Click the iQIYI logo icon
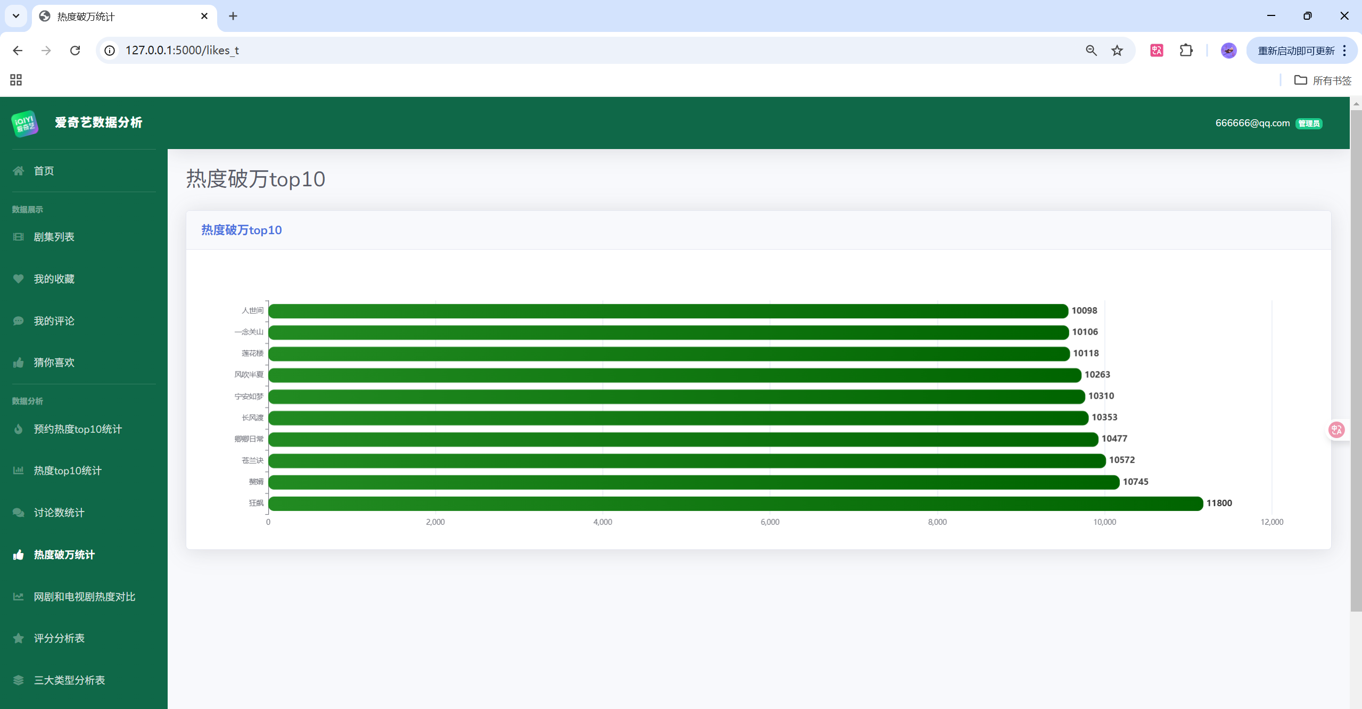Image resolution: width=1362 pixels, height=709 pixels. pyautogui.click(x=24, y=123)
